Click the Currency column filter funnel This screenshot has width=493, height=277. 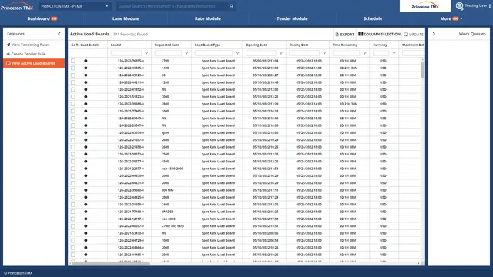click(394, 53)
